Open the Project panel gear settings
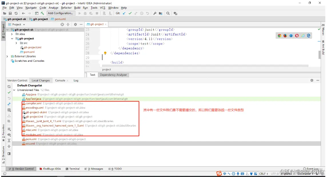The width and height of the screenshot is (327, 177). click(75, 24)
